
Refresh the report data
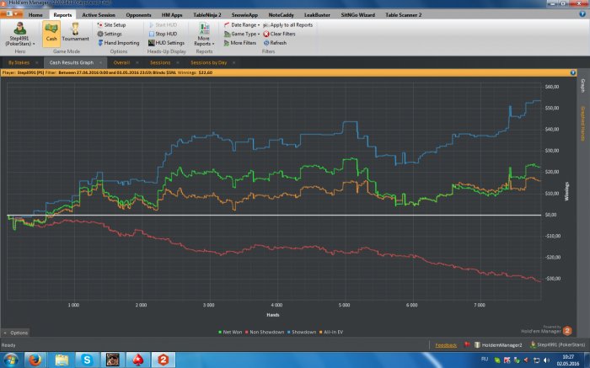pyautogui.click(x=266, y=42)
